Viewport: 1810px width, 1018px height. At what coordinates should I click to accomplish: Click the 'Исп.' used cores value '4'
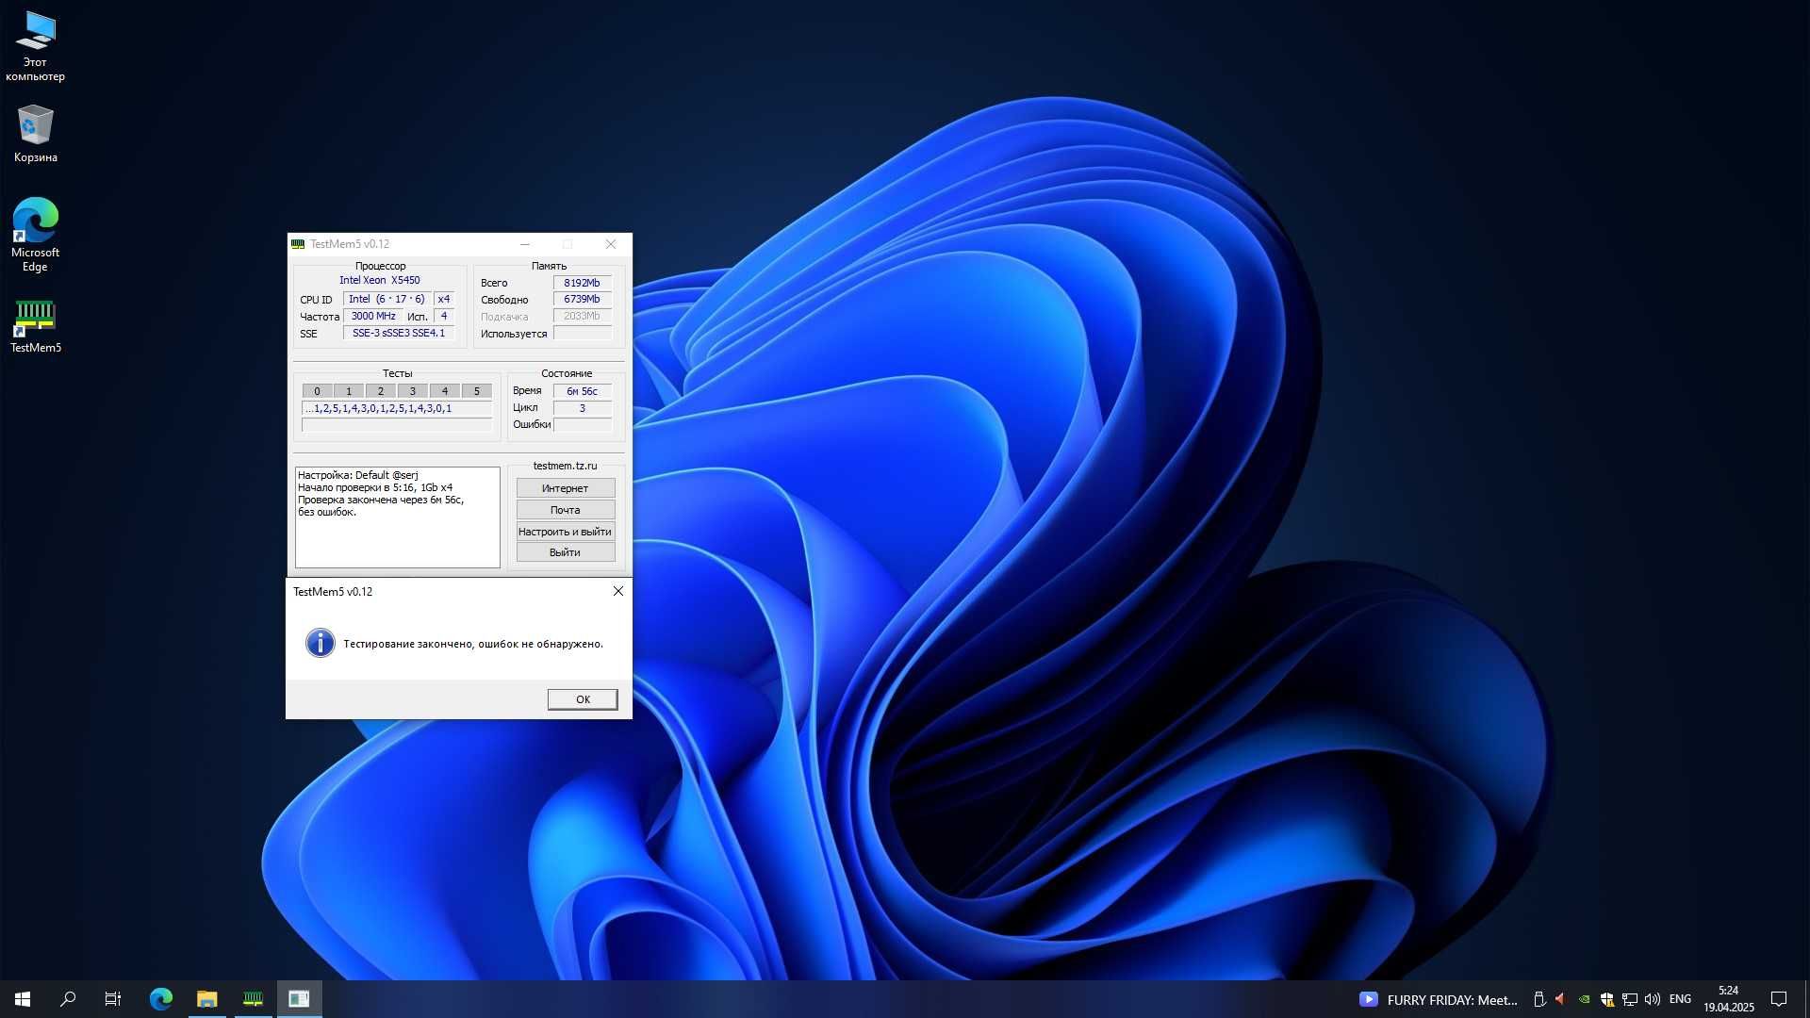pos(444,316)
